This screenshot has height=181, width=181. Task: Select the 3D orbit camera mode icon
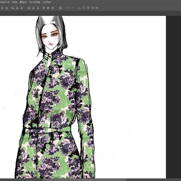79,8
